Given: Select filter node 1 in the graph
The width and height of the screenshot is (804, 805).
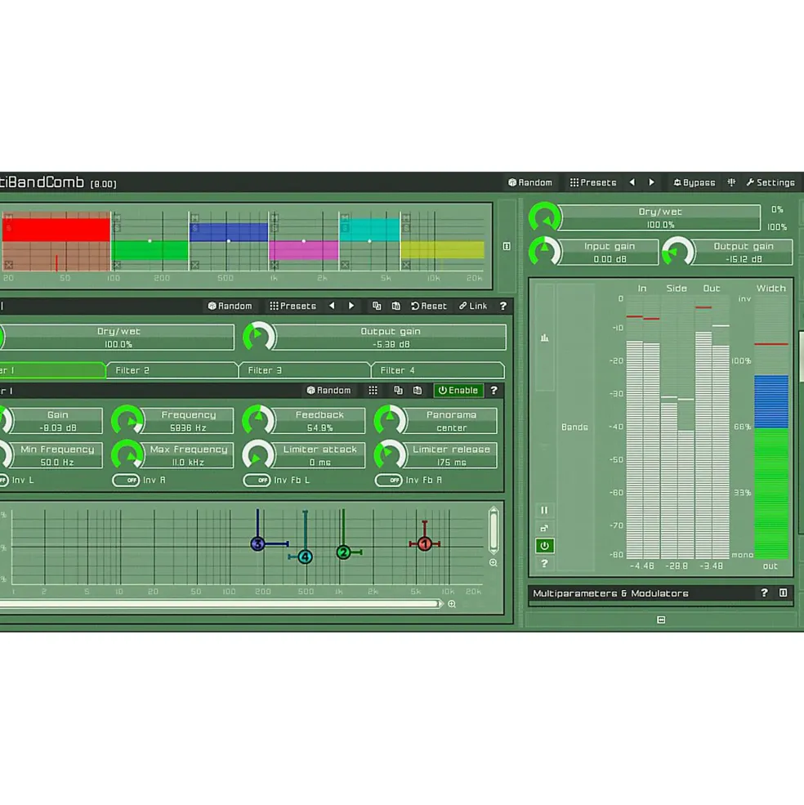Looking at the screenshot, I should pyautogui.click(x=425, y=543).
